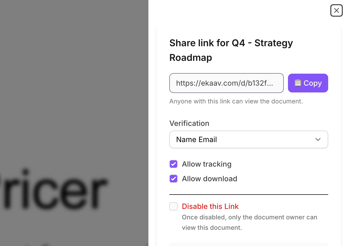Click the share link URL field
Screen dimensions: 347x246
tap(226, 83)
